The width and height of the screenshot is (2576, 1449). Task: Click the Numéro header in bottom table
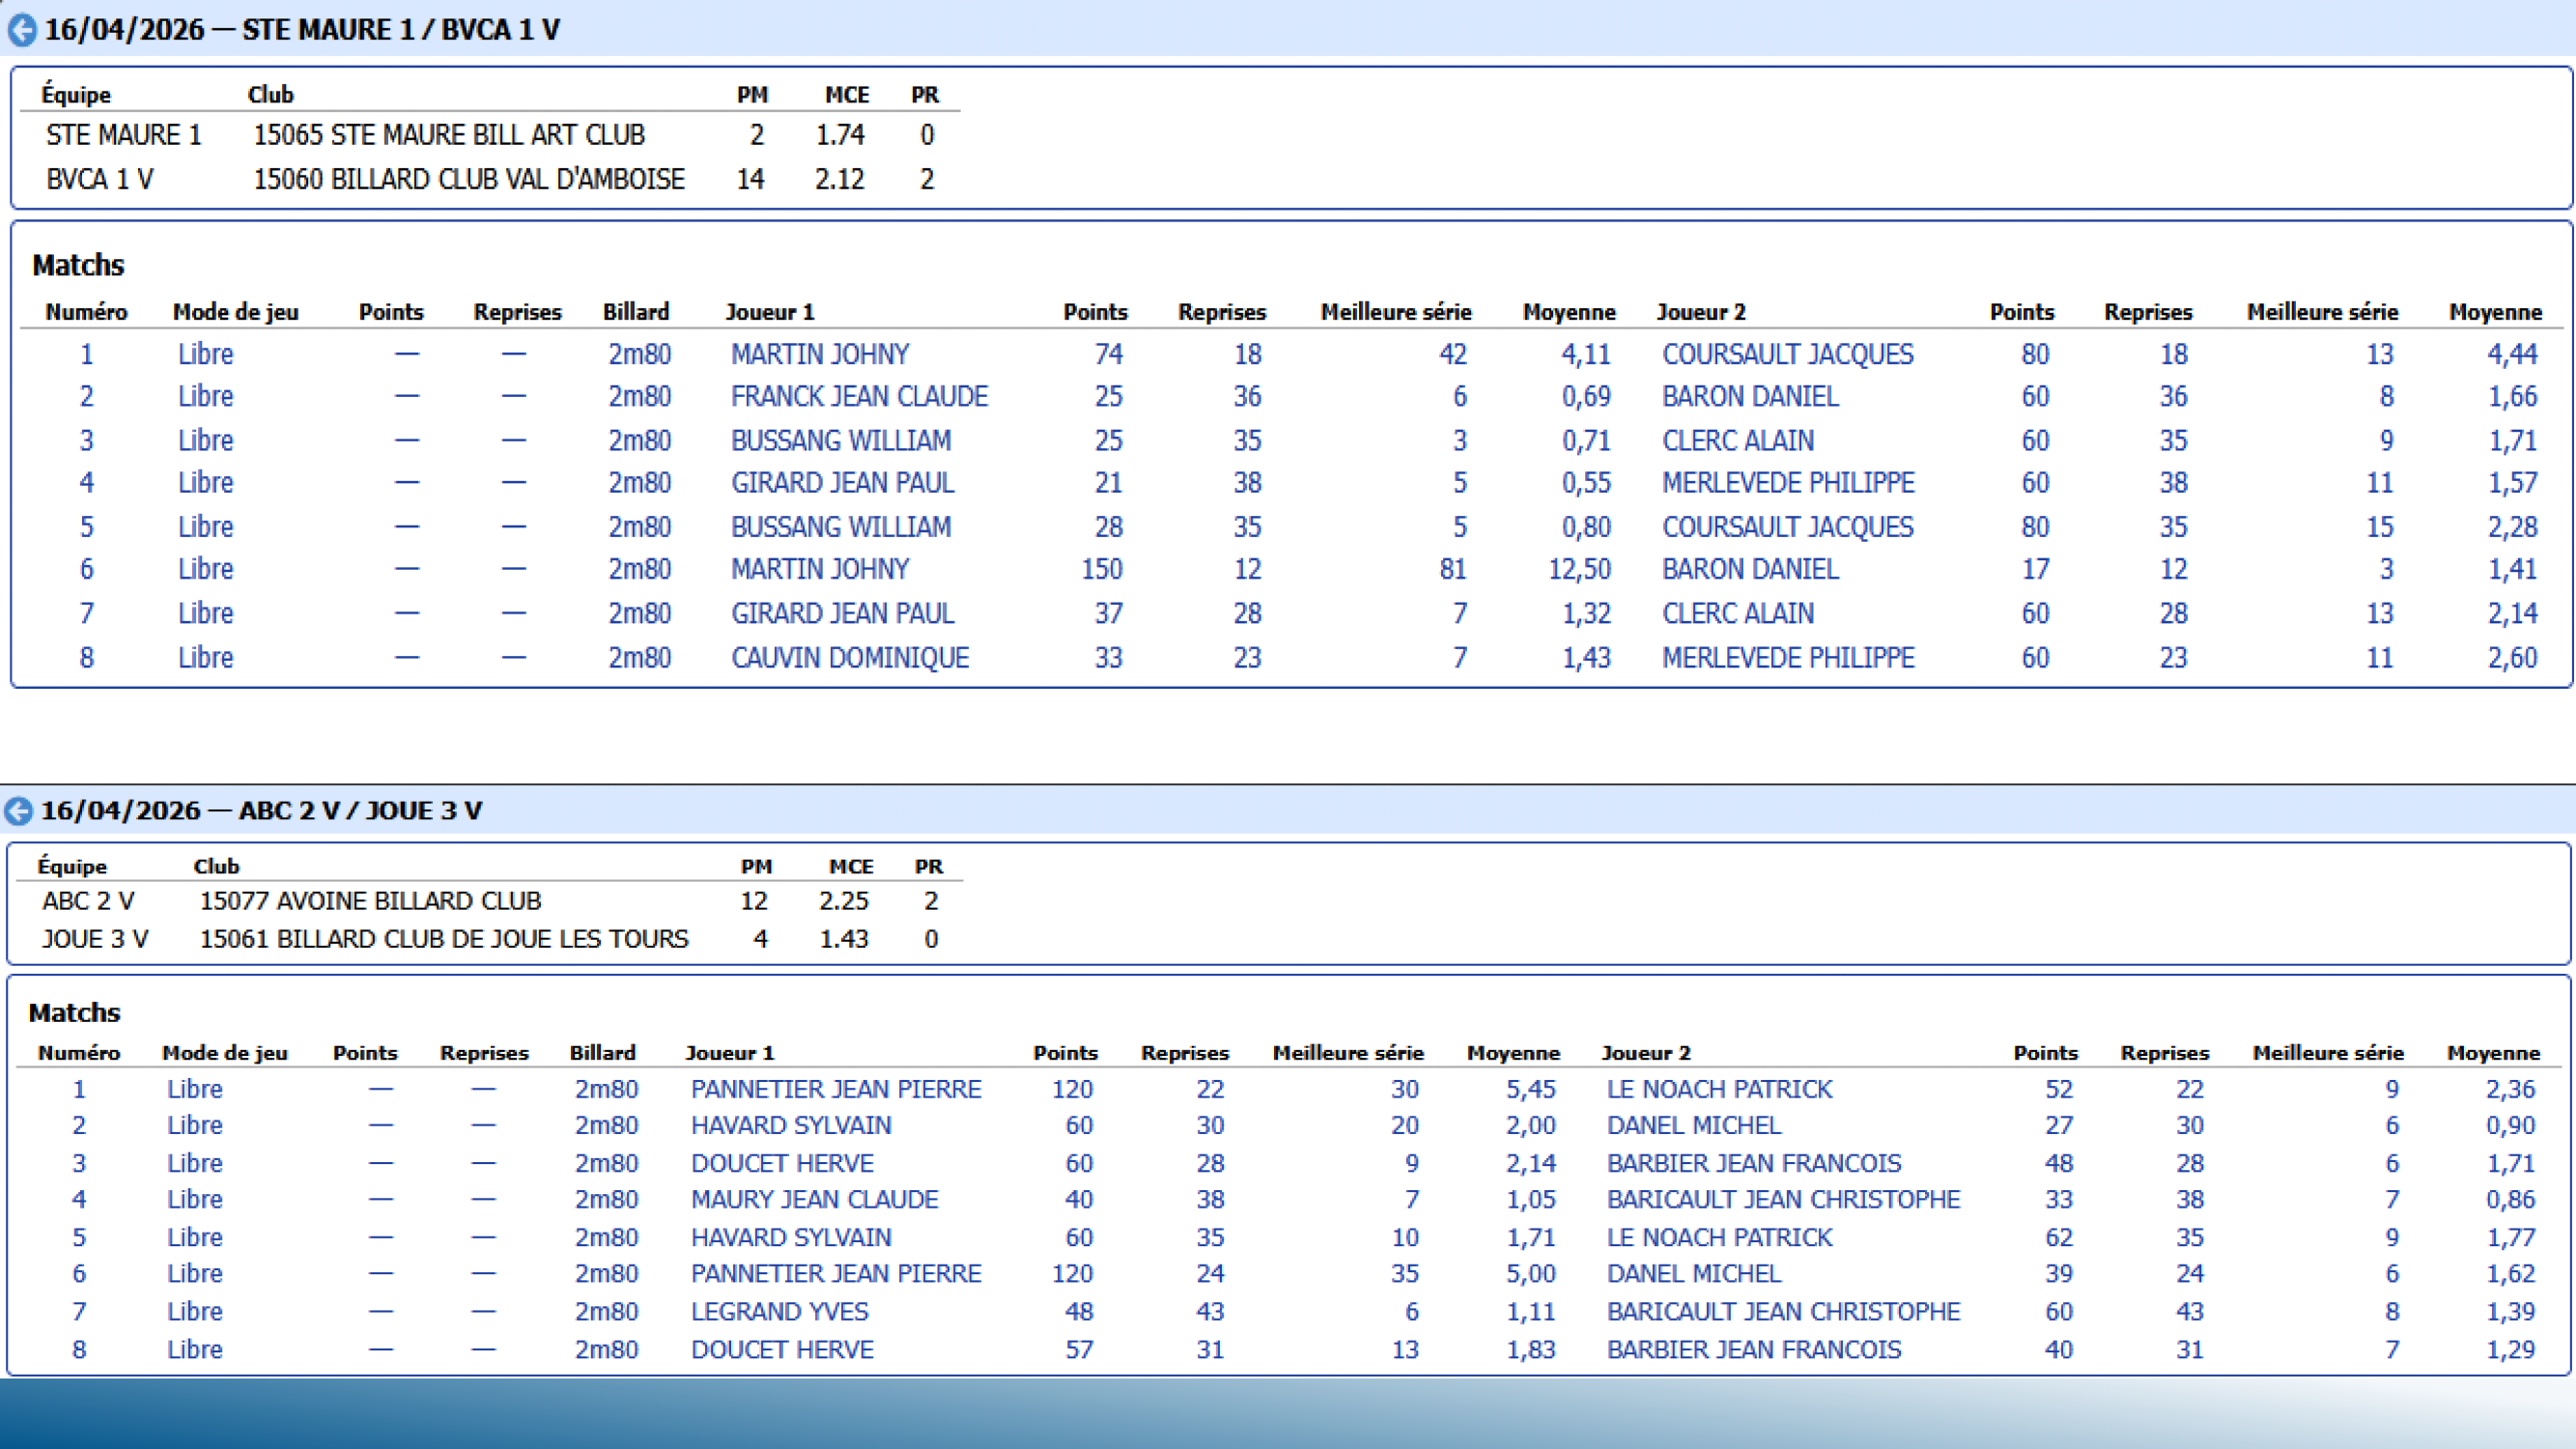(x=78, y=1053)
